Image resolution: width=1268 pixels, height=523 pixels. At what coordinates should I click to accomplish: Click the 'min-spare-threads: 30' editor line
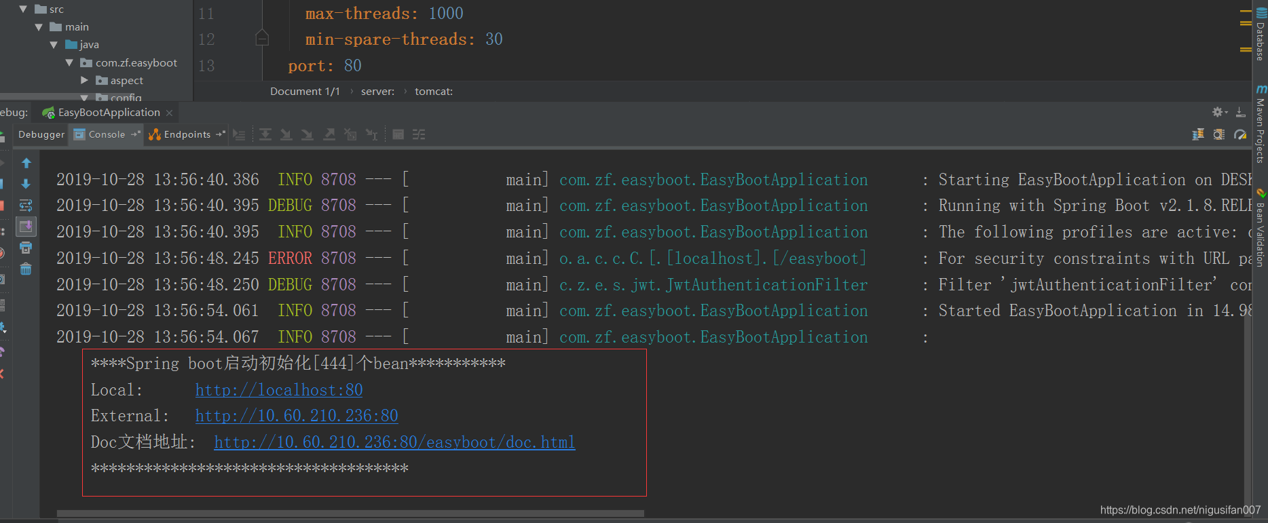click(x=404, y=39)
